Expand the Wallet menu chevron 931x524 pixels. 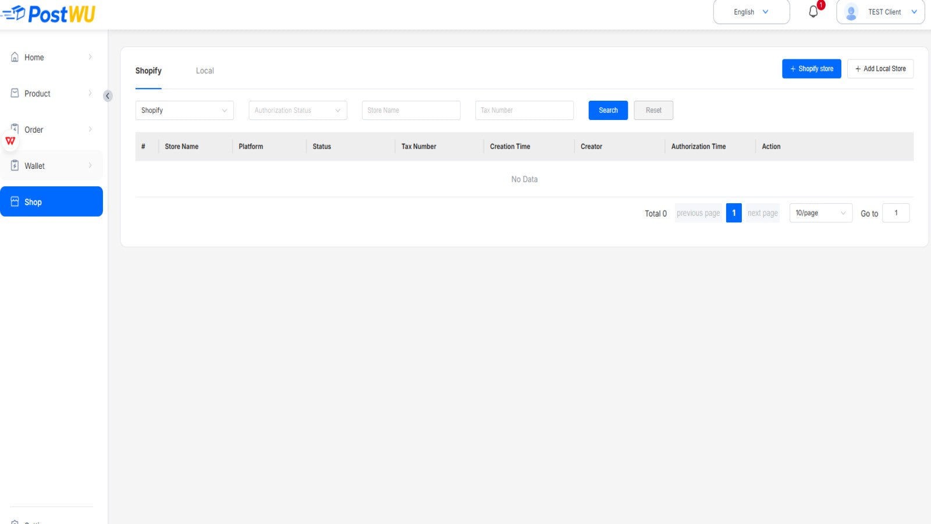(90, 165)
